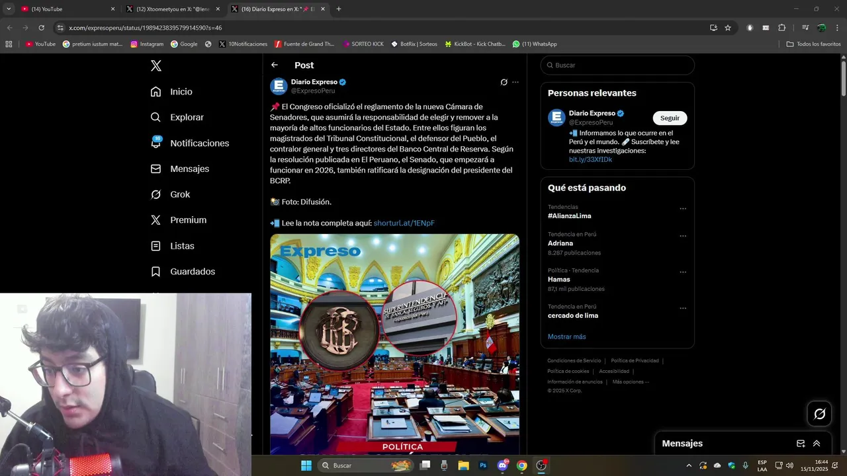Viewport: 847px width, 476px height.
Task: Open Grok from the sidebar
Action: (170, 194)
